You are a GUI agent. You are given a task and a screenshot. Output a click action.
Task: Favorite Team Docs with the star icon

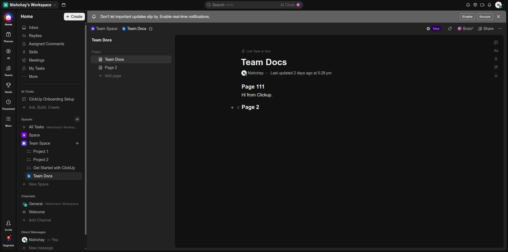tap(151, 29)
